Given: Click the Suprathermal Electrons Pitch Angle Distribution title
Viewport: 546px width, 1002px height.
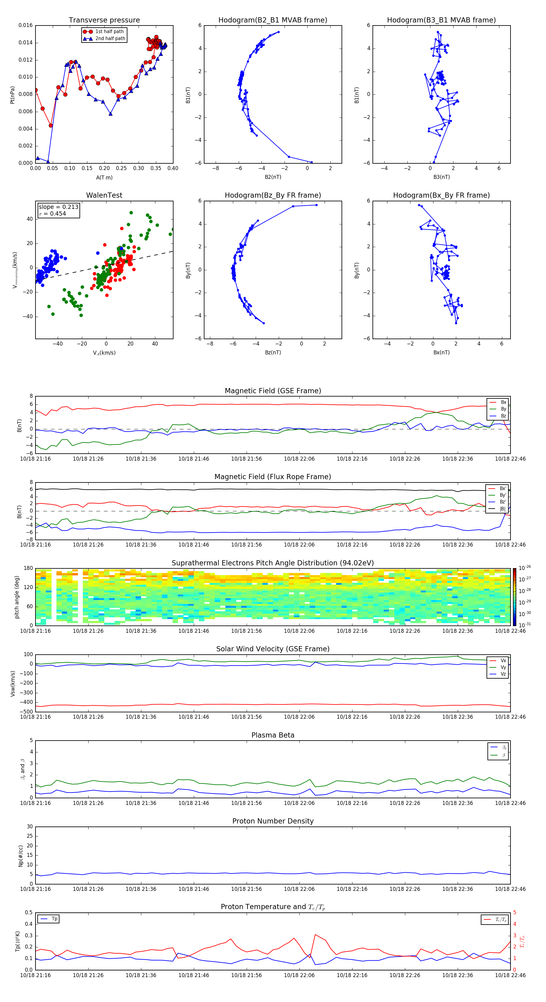Looking at the screenshot, I should tap(273, 563).
